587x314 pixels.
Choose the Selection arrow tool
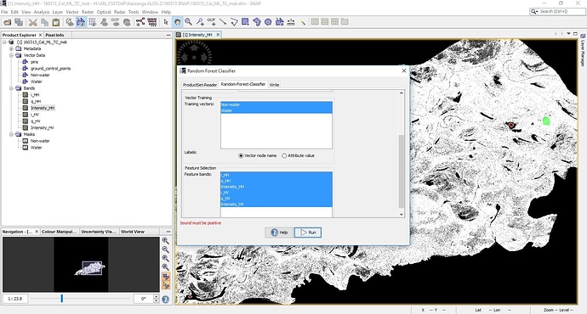(x=166, y=22)
